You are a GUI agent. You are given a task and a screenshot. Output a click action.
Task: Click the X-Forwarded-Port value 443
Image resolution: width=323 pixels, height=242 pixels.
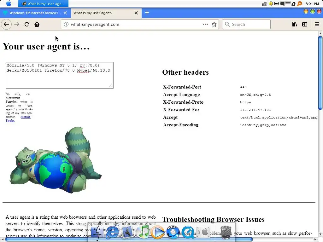point(243,87)
